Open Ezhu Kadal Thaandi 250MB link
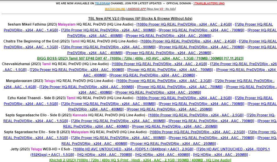This screenshot has width=277, height=162. [x=169, y=109]
